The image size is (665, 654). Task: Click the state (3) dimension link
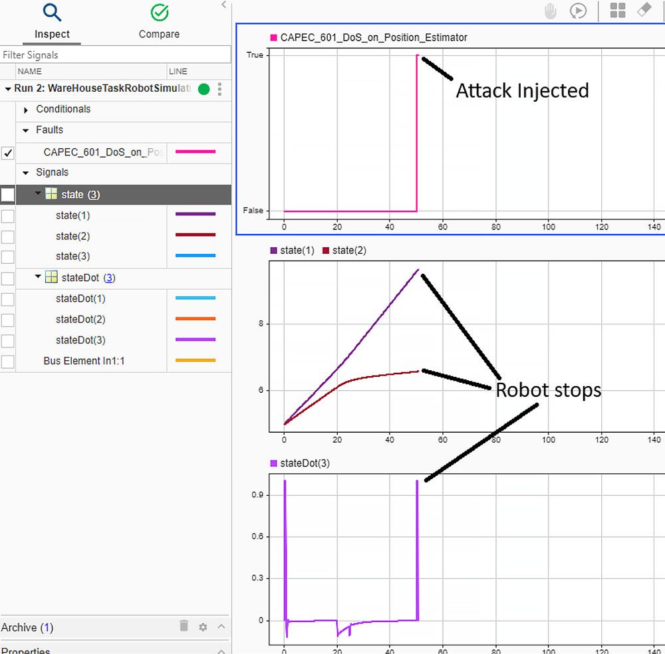94,195
